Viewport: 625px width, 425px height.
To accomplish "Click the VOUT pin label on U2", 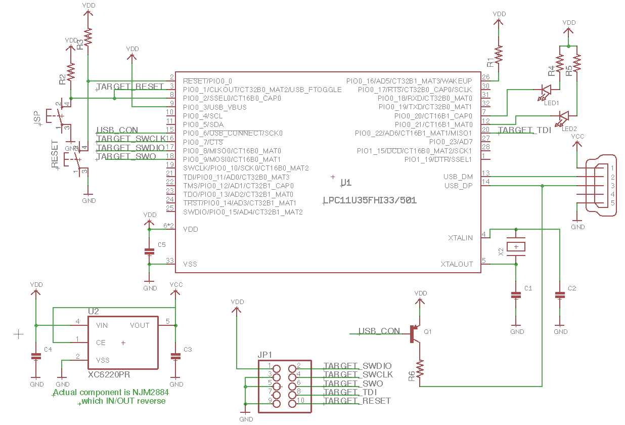I will (140, 325).
